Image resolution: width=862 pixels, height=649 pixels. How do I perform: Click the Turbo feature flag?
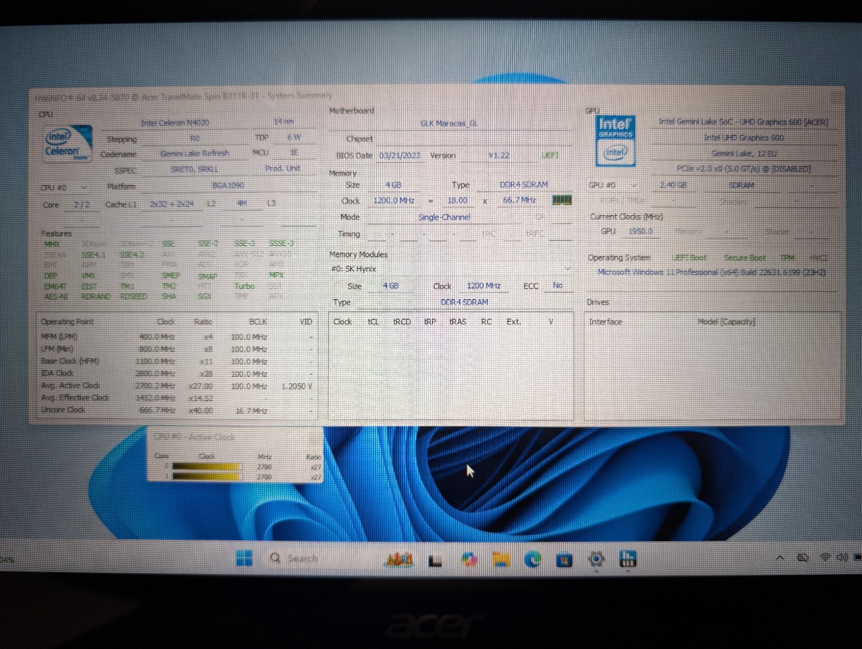point(245,286)
